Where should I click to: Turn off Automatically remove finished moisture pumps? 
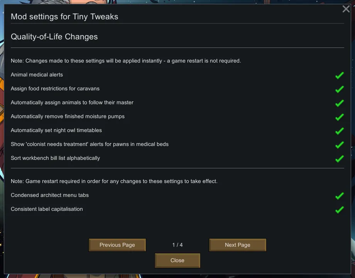coord(339,117)
